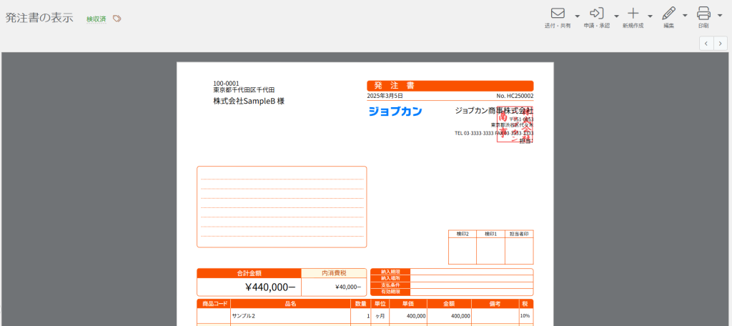Click the 10% tax cell
The height and width of the screenshot is (326, 732).
point(525,316)
